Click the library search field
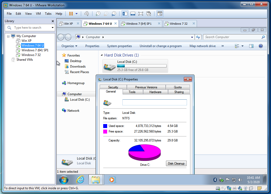271x194 pixels. click(30, 28)
